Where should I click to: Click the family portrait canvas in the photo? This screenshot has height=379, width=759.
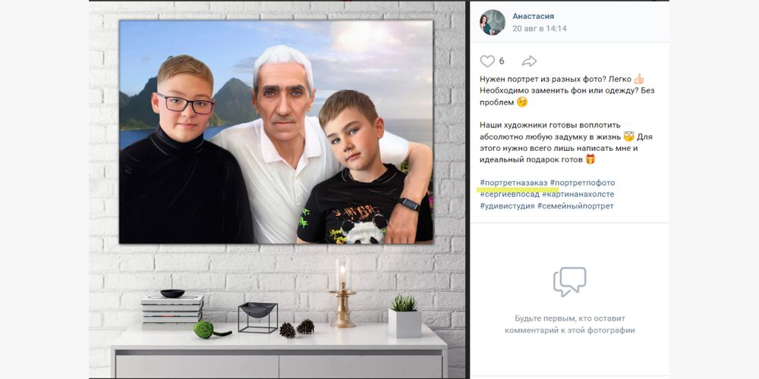click(x=276, y=131)
